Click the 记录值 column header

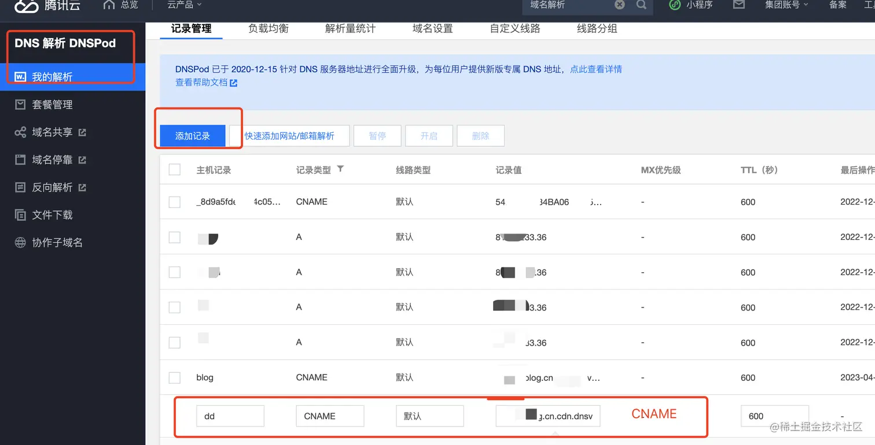click(x=509, y=170)
